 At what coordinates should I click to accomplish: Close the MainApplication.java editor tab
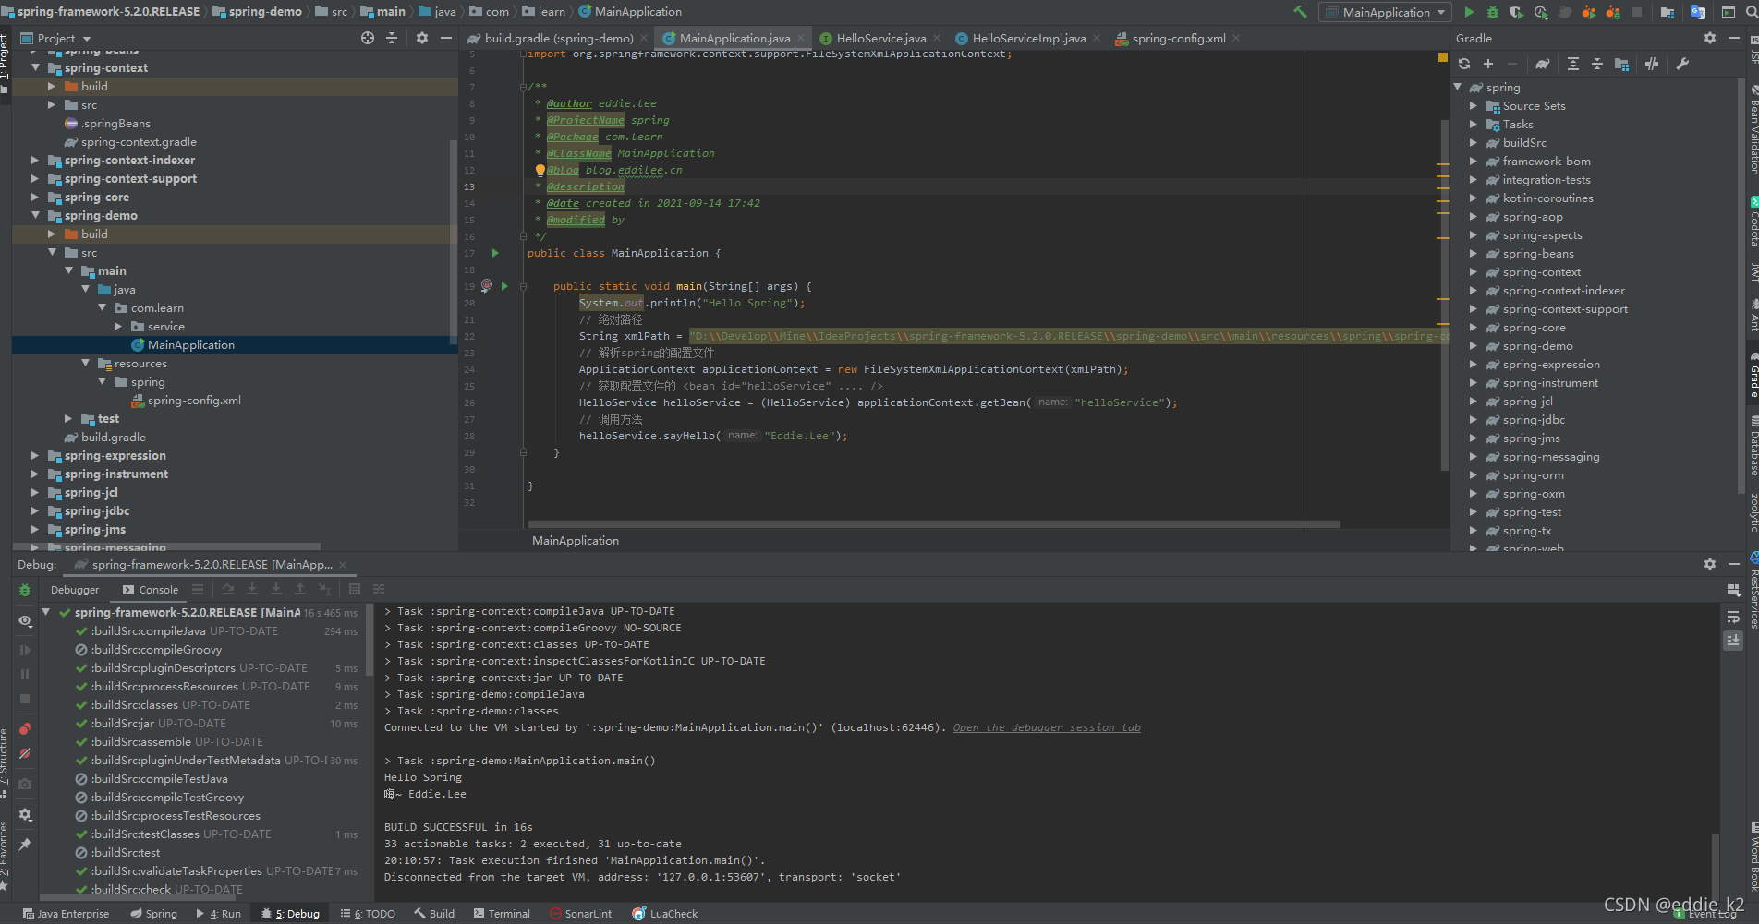tap(801, 38)
